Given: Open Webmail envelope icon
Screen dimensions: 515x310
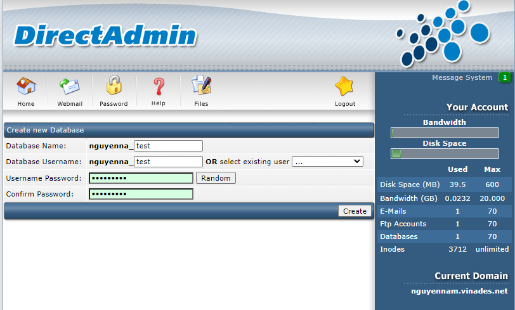Looking at the screenshot, I should pos(70,86).
